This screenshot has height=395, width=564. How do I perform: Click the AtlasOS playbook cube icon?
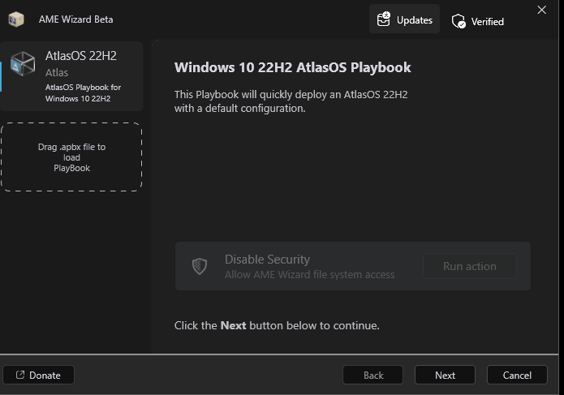coord(24,65)
